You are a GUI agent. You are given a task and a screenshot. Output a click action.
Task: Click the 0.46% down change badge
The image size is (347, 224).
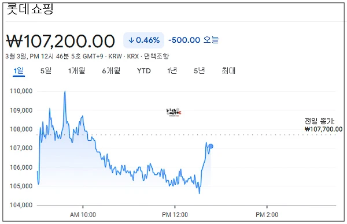[143, 40]
